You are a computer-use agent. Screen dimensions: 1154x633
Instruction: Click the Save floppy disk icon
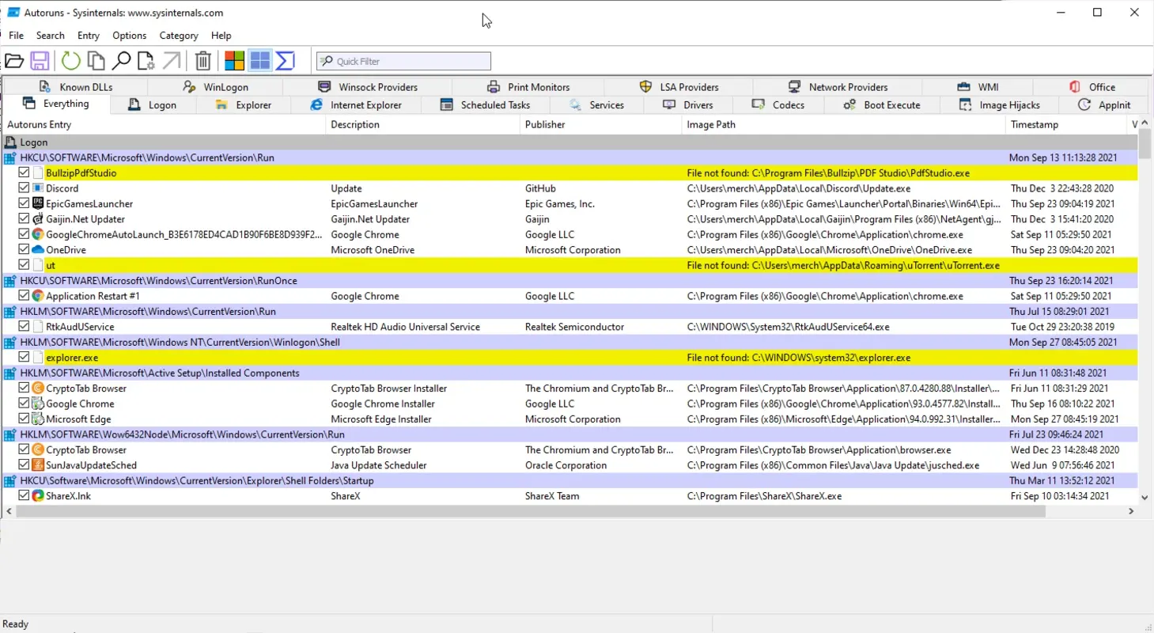coord(40,61)
